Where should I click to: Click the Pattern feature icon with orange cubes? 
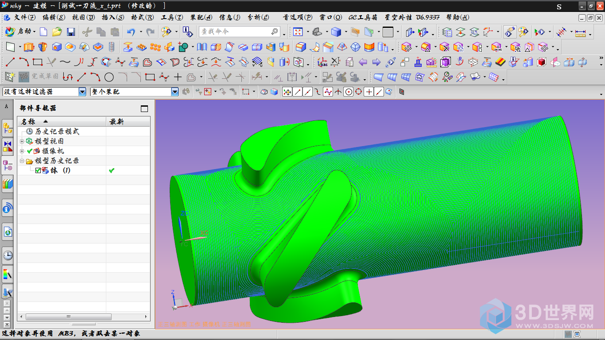click(x=155, y=47)
